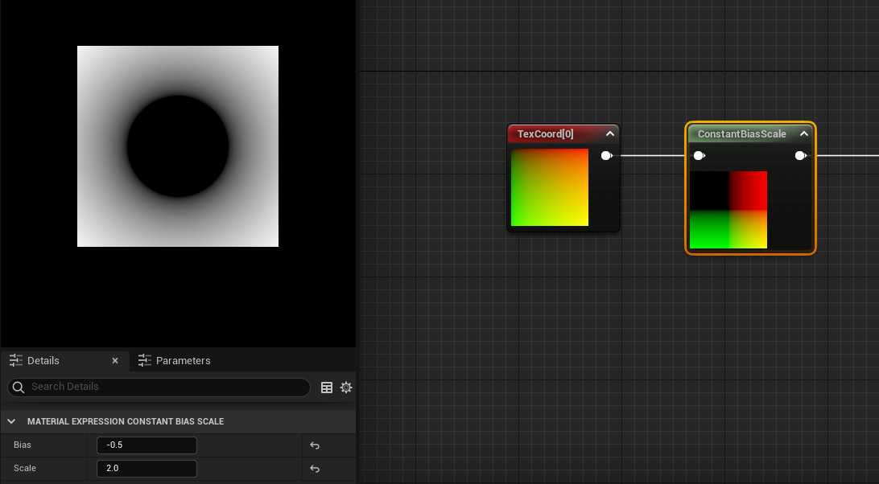
Task: Click the ConstantBiasScale node output pin
Action: point(800,155)
